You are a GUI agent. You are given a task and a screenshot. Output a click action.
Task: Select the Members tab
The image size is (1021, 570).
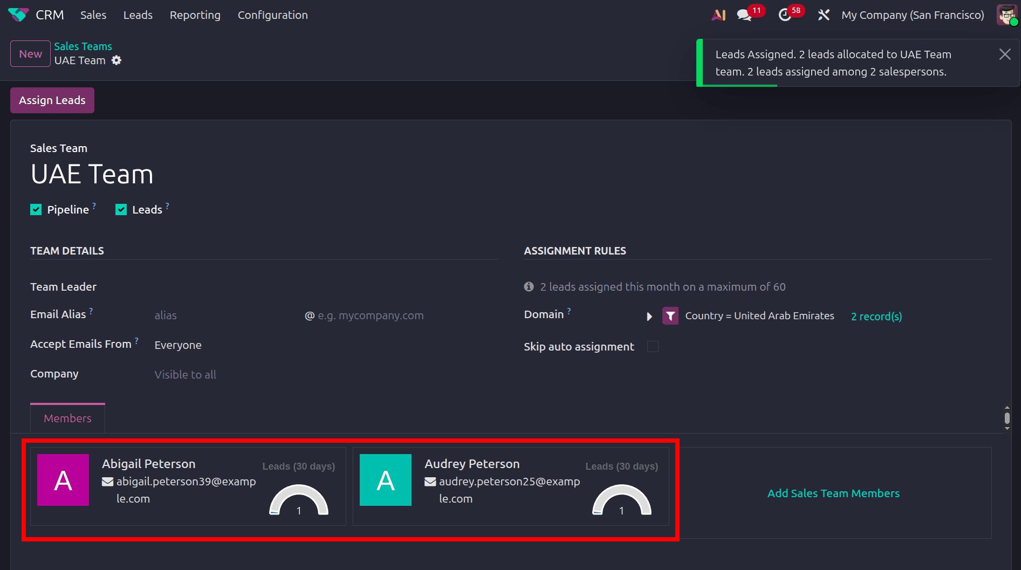(67, 418)
